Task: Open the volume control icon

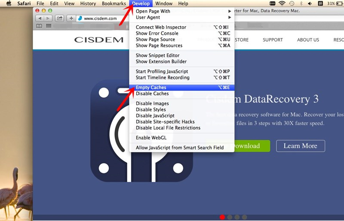Action: pos(310,3)
